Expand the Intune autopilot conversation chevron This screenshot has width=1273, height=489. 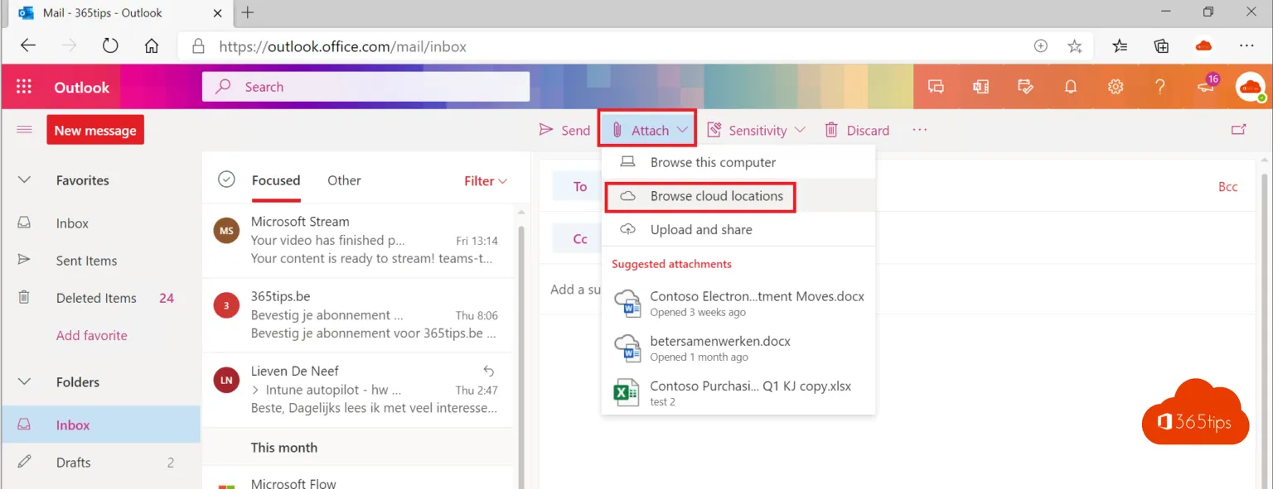[x=255, y=390]
